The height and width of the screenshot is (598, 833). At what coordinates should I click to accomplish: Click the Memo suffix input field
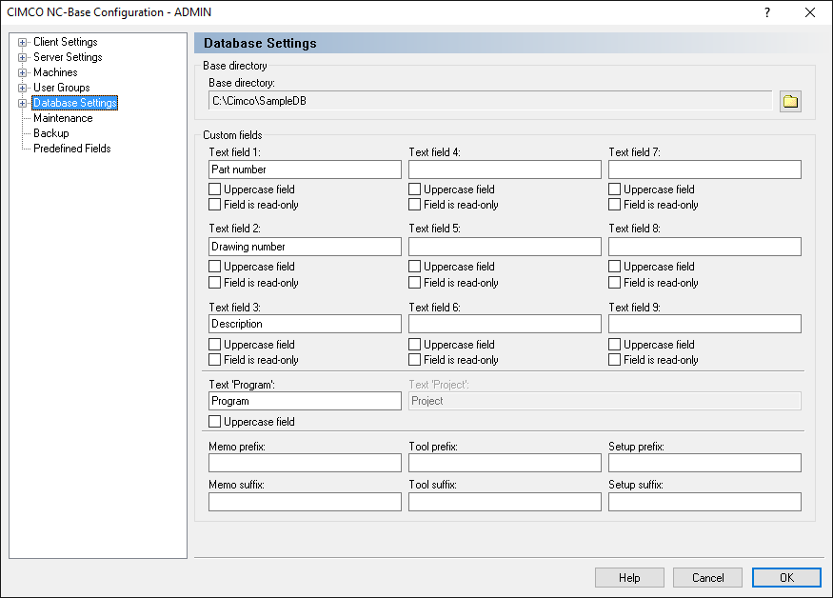tap(305, 502)
